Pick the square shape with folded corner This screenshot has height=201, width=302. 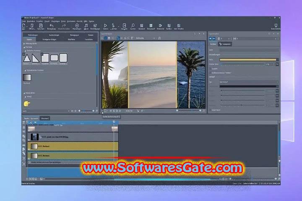(x=45, y=58)
